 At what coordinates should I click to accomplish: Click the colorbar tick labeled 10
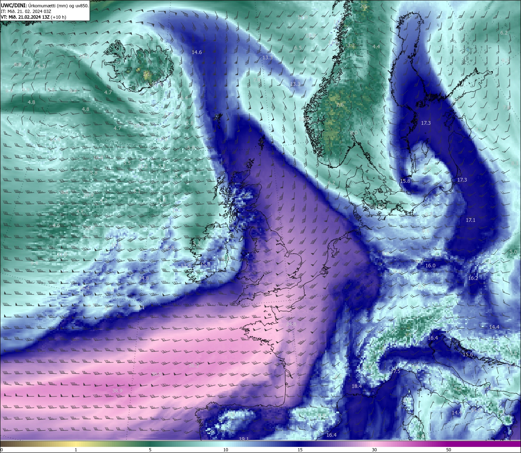click(225, 450)
